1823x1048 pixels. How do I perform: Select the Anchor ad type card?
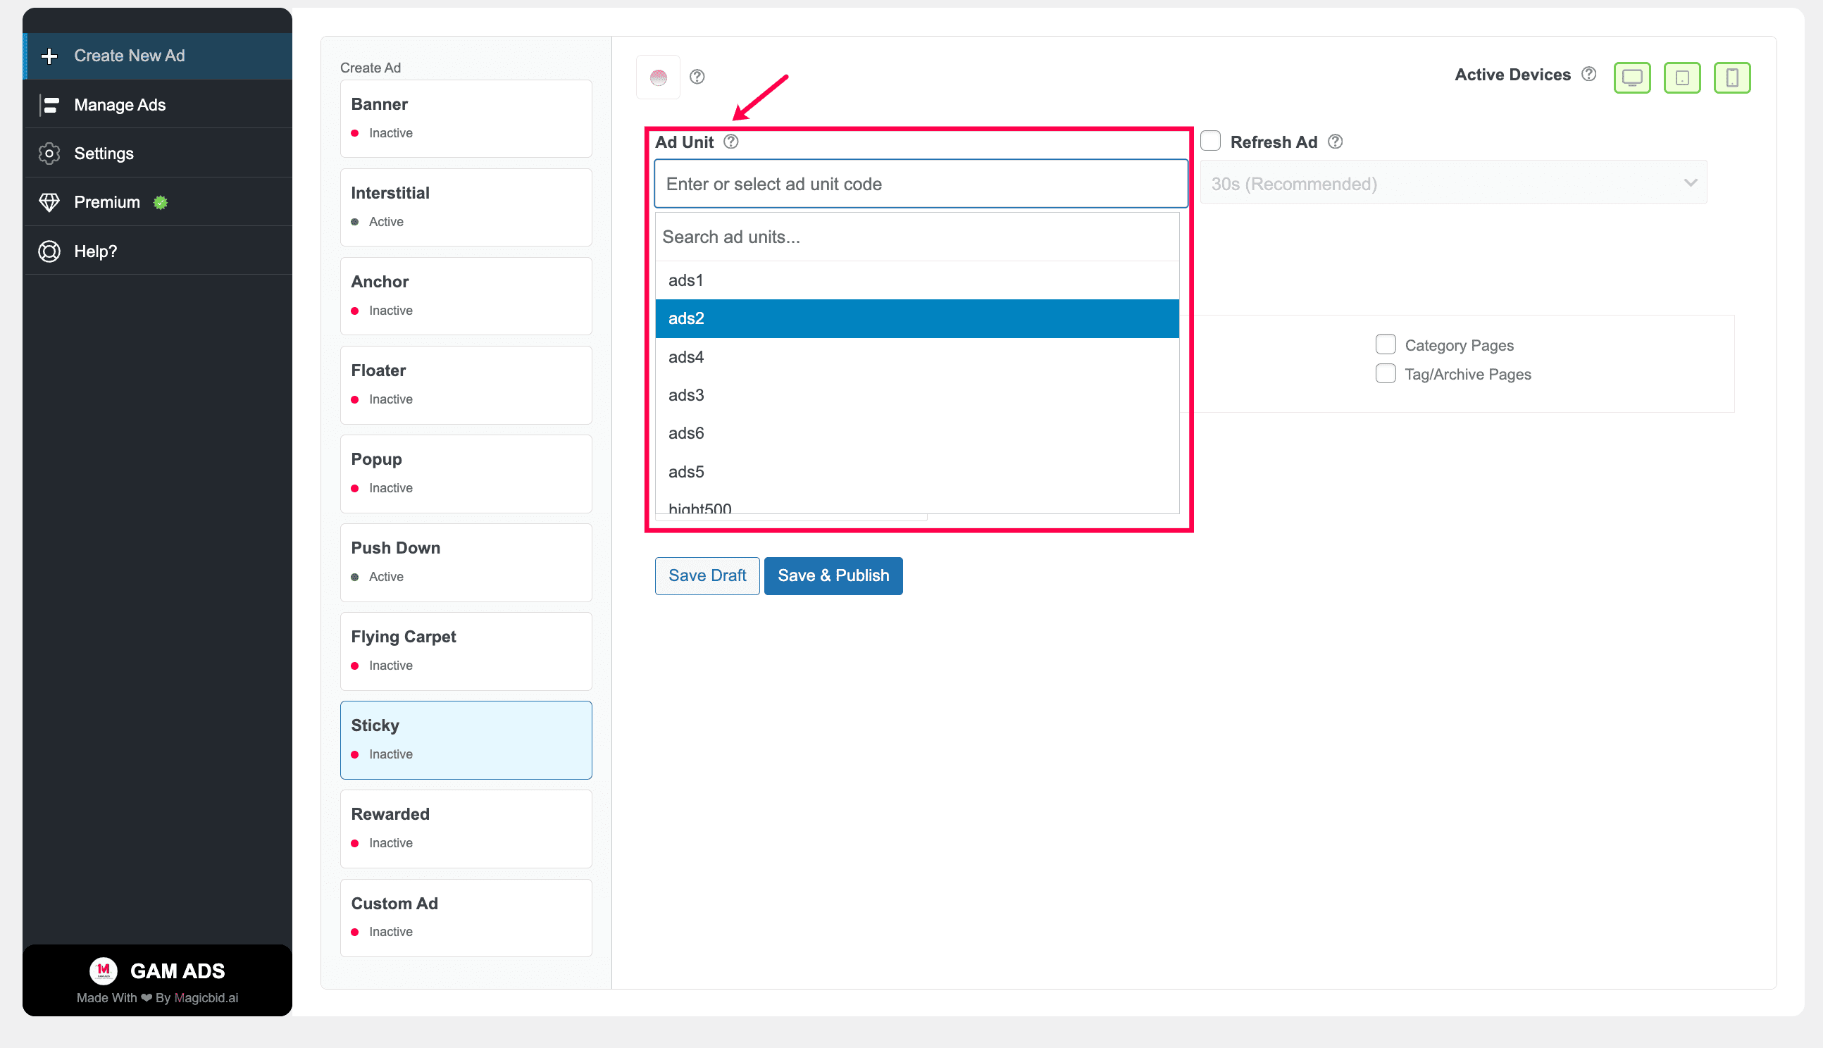[x=466, y=296]
